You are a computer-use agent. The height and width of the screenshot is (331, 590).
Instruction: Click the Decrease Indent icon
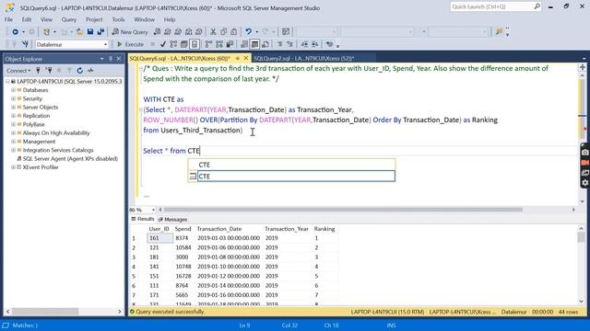click(x=304, y=44)
